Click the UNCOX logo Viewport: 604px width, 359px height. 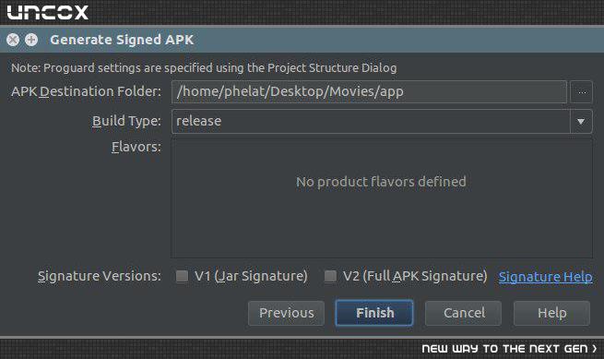(x=48, y=12)
